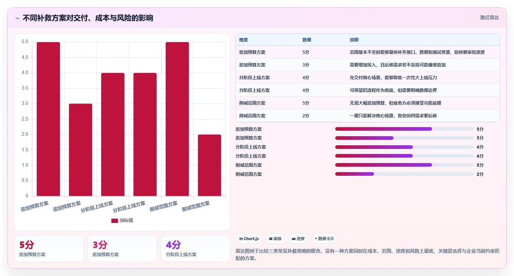The width and height of the screenshot is (514, 276).
Task: Click the 追加预算方案 bar reaching 3.0
Action: [81, 150]
